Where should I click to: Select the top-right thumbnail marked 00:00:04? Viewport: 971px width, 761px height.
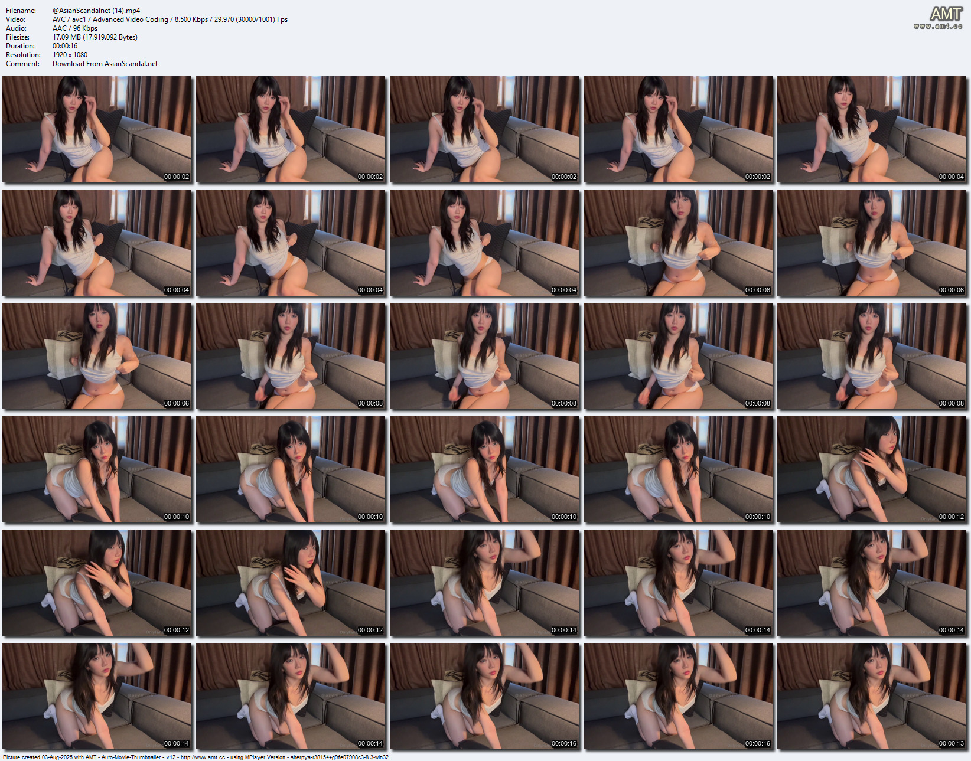pos(871,129)
